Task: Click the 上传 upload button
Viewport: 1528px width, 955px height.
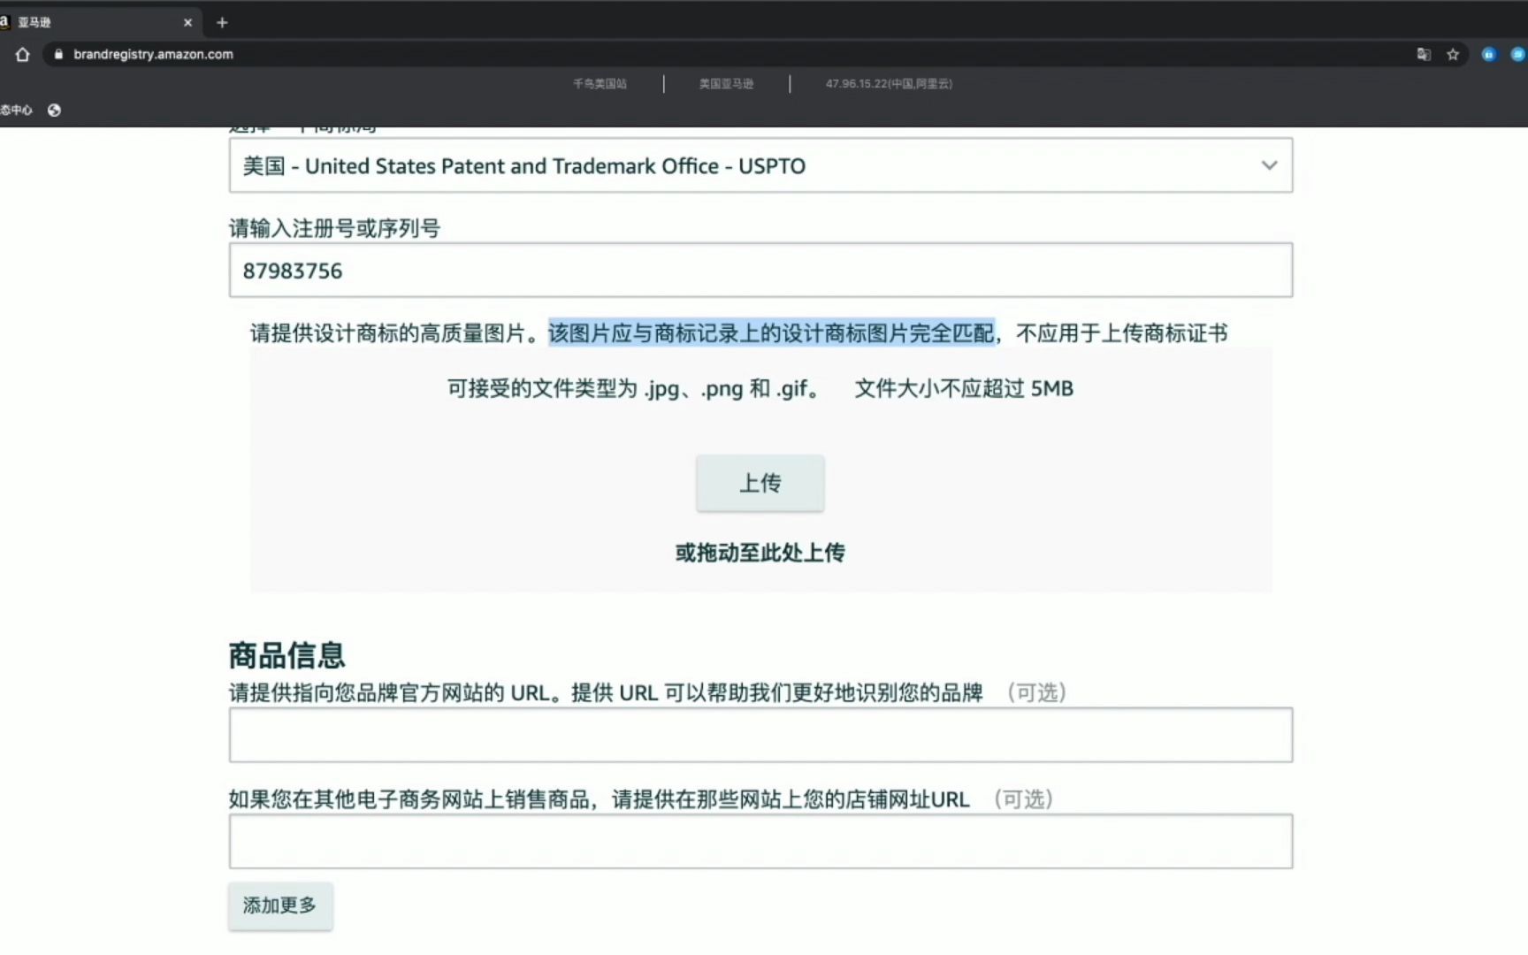Action: (x=760, y=483)
